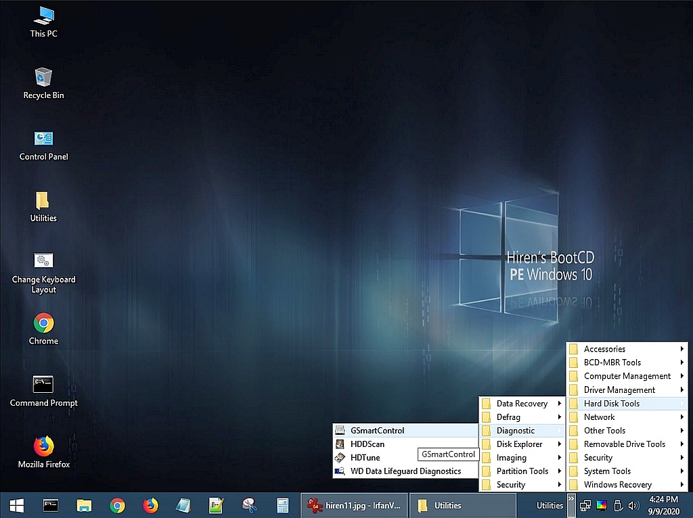The height and width of the screenshot is (518, 693).
Task: Open the Windows Recovery menu folder
Action: coord(627,484)
